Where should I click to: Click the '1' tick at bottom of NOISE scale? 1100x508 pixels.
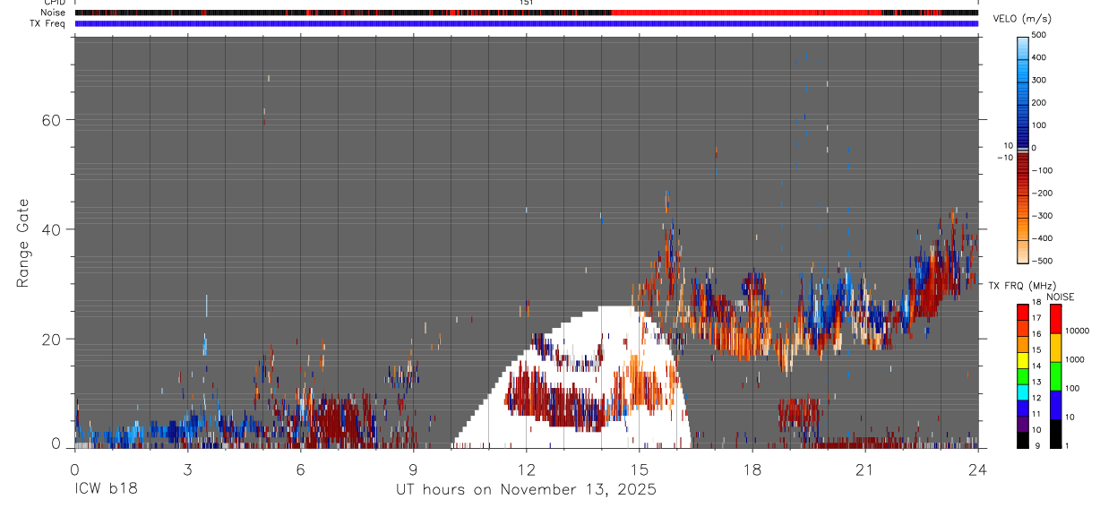(x=1068, y=446)
